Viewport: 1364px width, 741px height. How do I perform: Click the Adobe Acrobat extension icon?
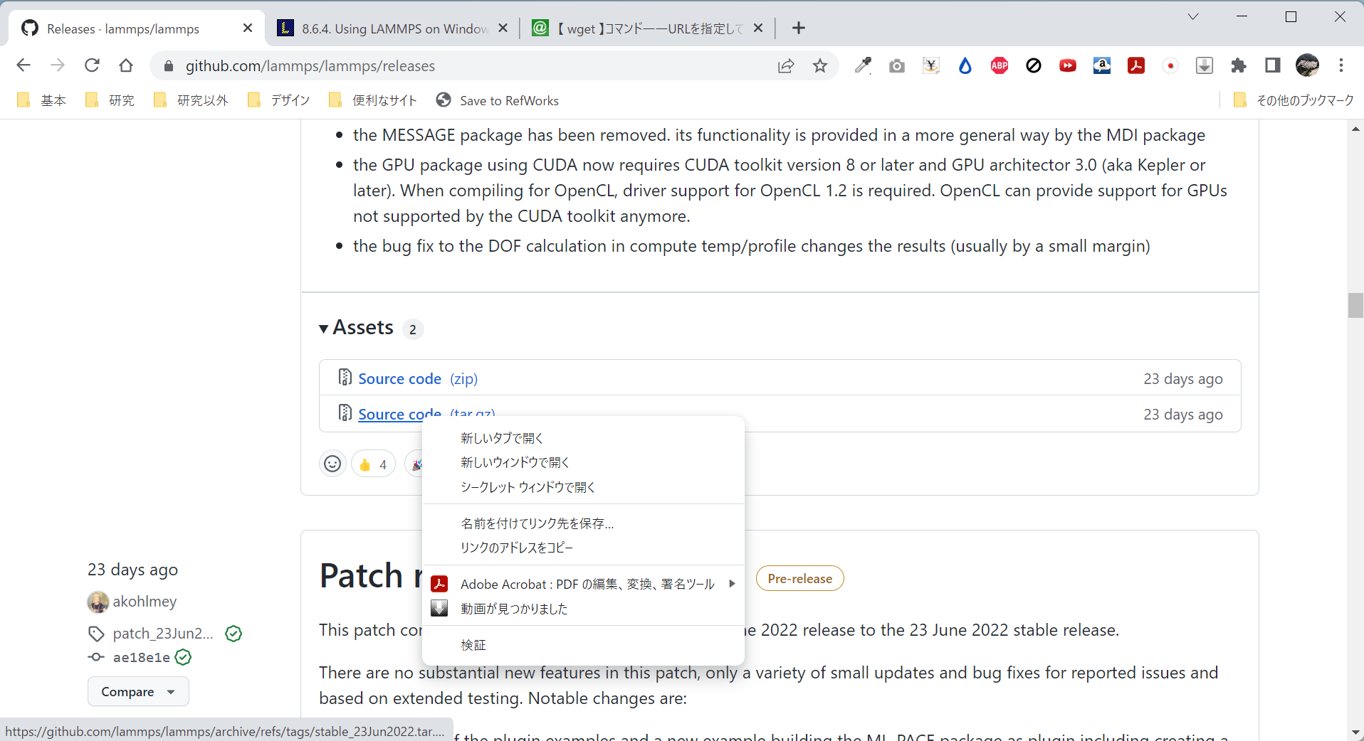(1135, 66)
